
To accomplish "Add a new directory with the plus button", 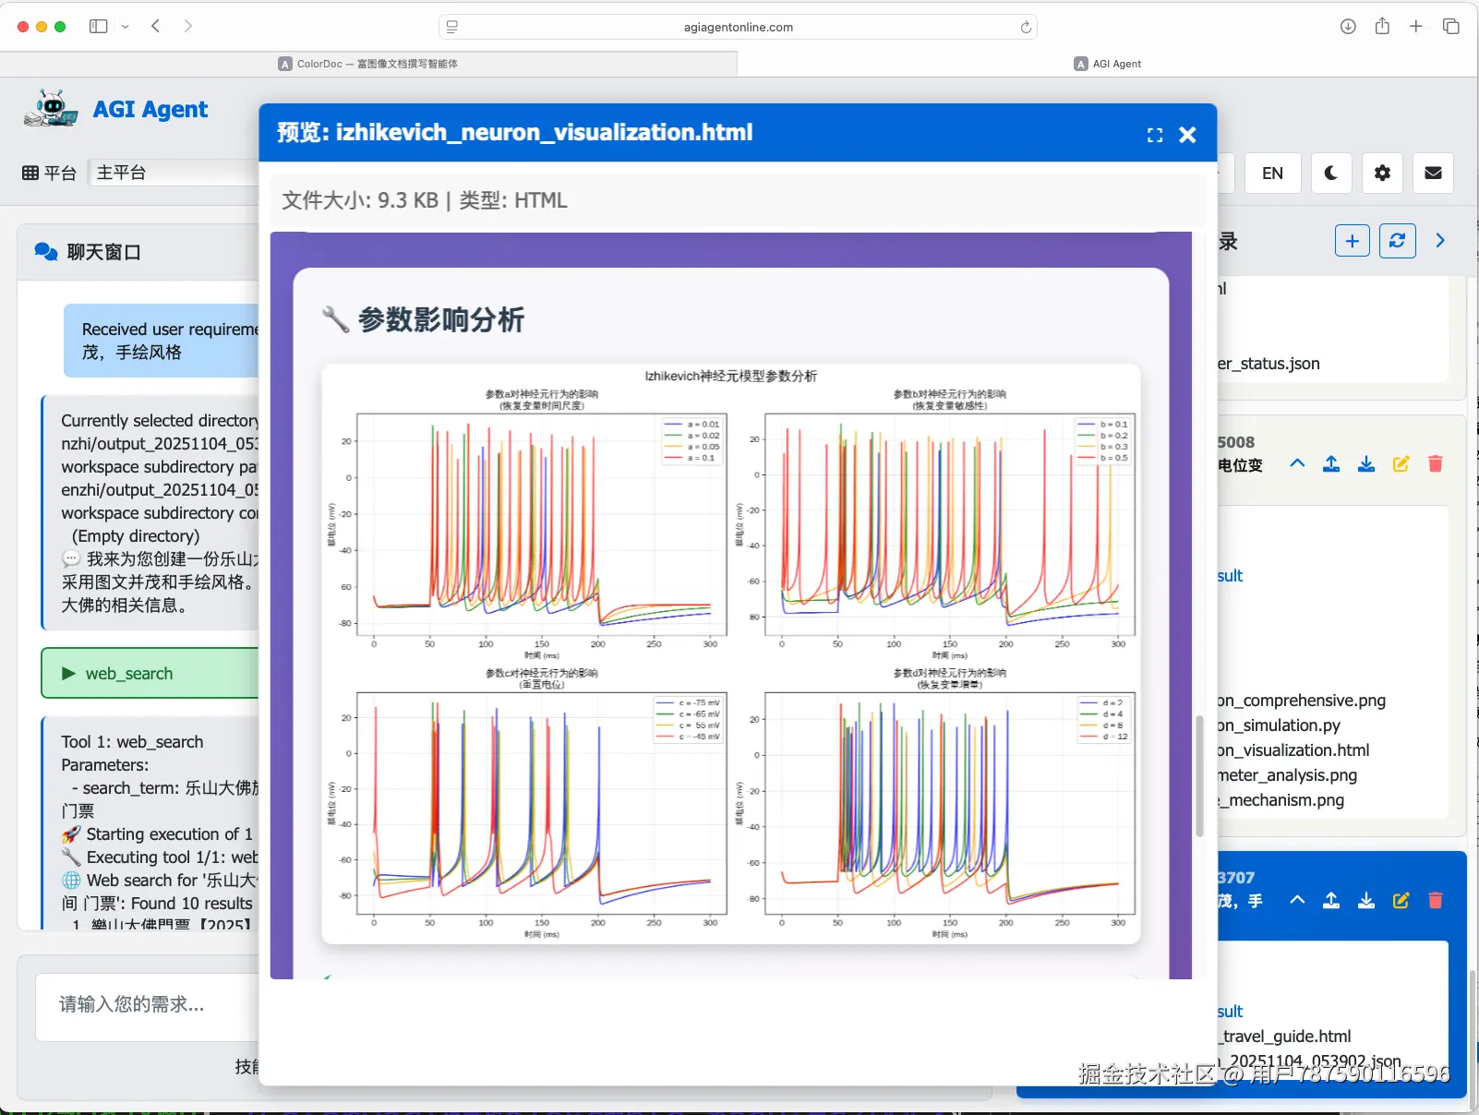I will [x=1353, y=241].
